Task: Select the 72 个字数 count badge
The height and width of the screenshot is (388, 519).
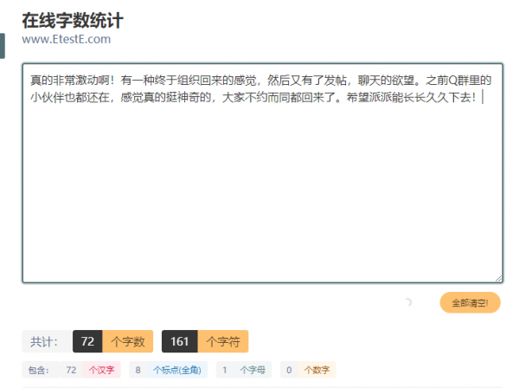Action: click(112, 341)
